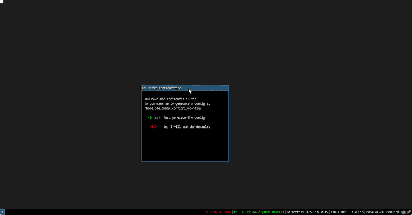
Task: Click the "0.19" load status
Action: tap(324, 212)
